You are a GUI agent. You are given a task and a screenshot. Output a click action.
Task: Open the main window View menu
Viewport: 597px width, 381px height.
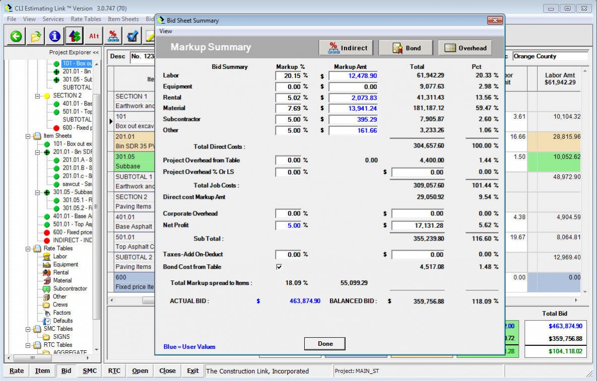[x=29, y=19]
